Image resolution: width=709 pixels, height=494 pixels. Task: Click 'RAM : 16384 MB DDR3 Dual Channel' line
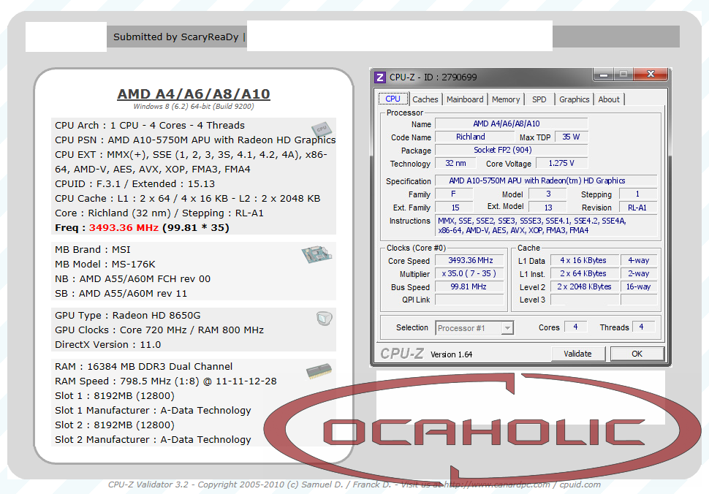tap(144, 367)
